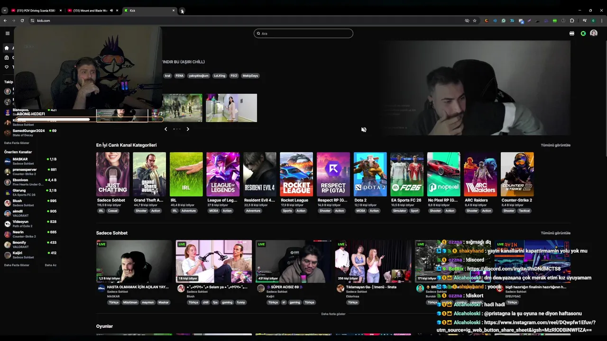This screenshot has height=341, width=607.
Task: Open prensesperver channel in sidebar
Action: 30,171
